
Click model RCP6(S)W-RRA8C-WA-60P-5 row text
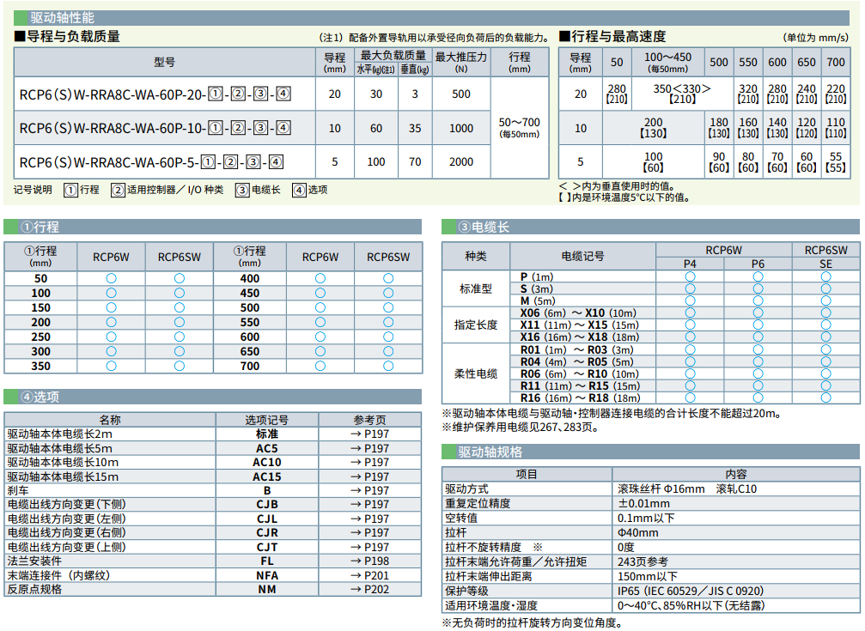(151, 162)
